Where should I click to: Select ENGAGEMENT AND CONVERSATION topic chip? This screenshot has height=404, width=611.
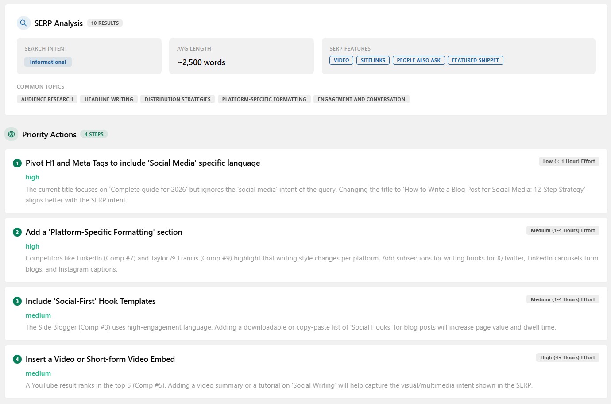coord(361,99)
